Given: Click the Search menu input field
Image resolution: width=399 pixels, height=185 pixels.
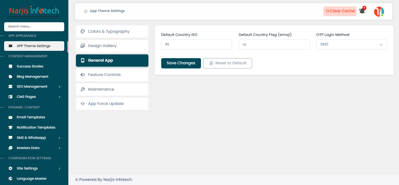Looking at the screenshot, I should point(34,27).
